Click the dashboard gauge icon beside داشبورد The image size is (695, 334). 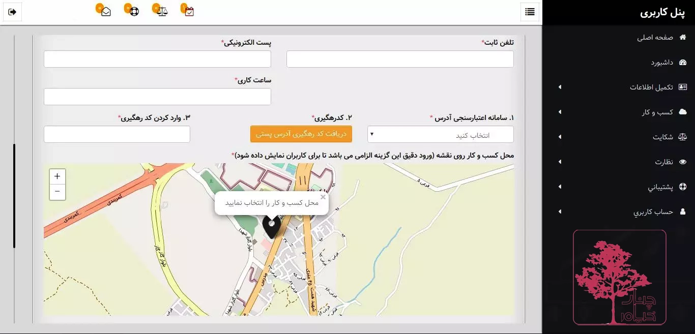[683, 63]
